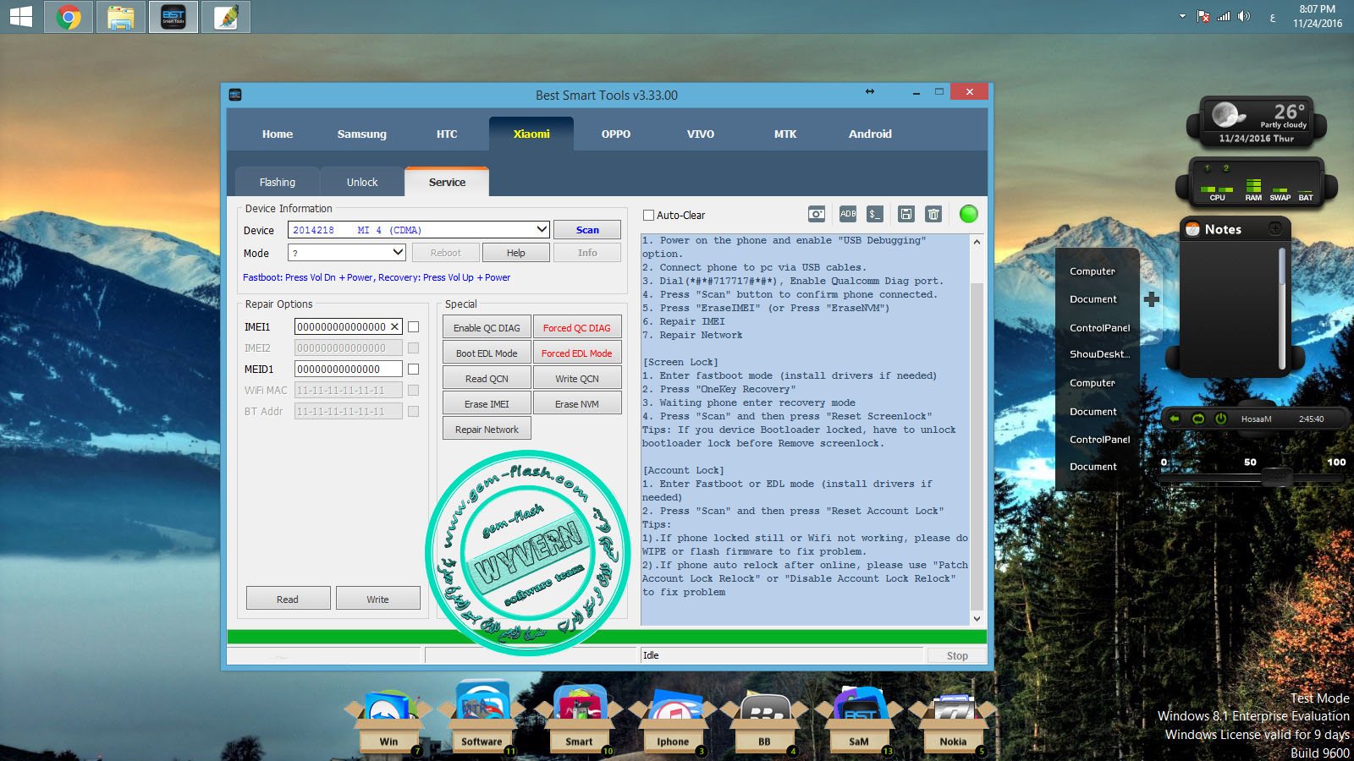1354x761 pixels.
Task: Save the log with the floppy icon
Action: click(x=906, y=214)
